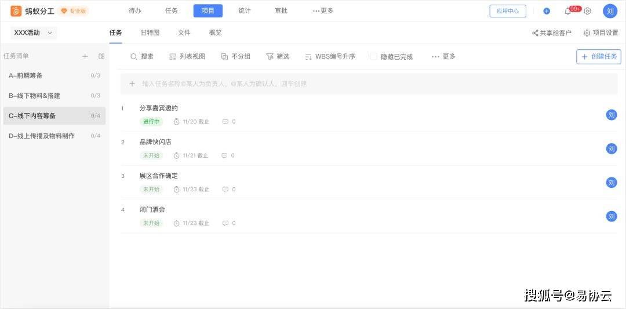
Task: Click the 筛选 filter funnel icon
Action: [x=270, y=57]
